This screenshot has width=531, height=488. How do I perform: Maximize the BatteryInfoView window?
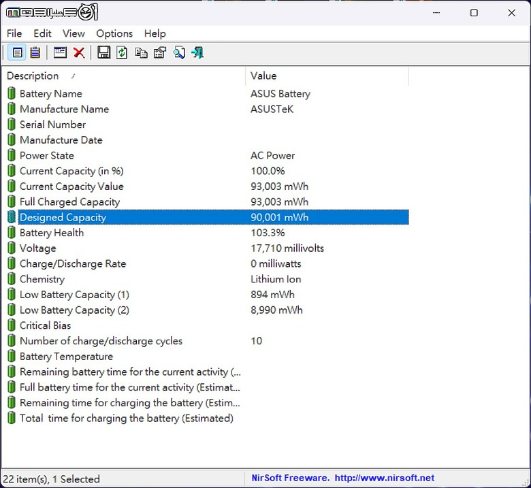(474, 13)
